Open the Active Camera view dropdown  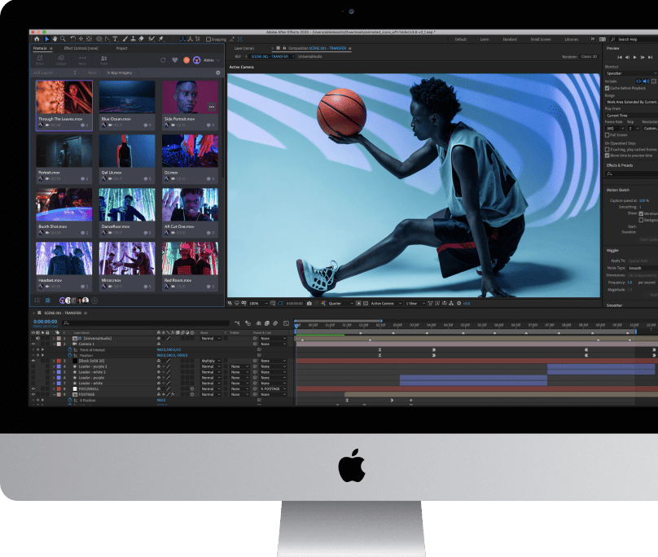[x=386, y=304]
